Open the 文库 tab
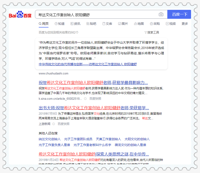This screenshot has height=173, width=200. (x=107, y=24)
